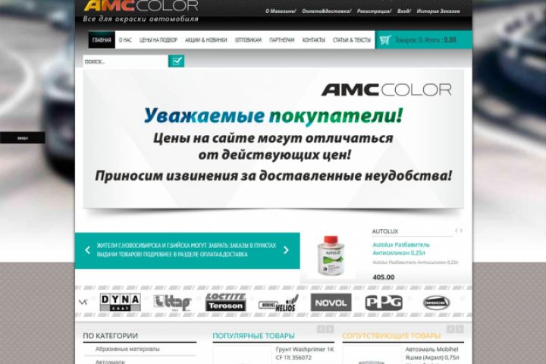Viewport: 546px width, 364px height.
Task: Open the ГЛАВНАЯ menu tab
Action: [102, 39]
